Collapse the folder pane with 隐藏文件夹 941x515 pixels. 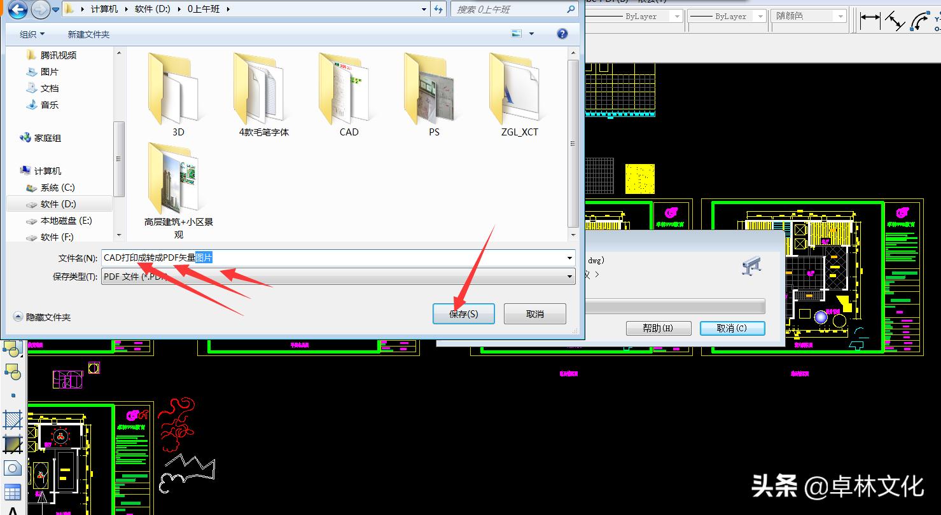(x=42, y=317)
